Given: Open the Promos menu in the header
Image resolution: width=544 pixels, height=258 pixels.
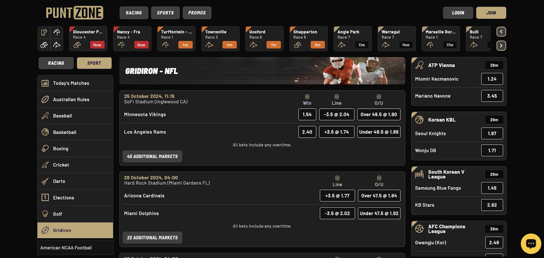Looking at the screenshot, I should 197,13.
